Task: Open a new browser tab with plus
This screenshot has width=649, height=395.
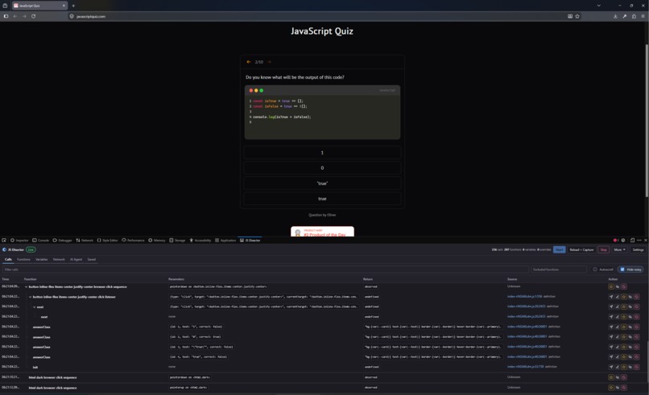Action: pos(73,6)
